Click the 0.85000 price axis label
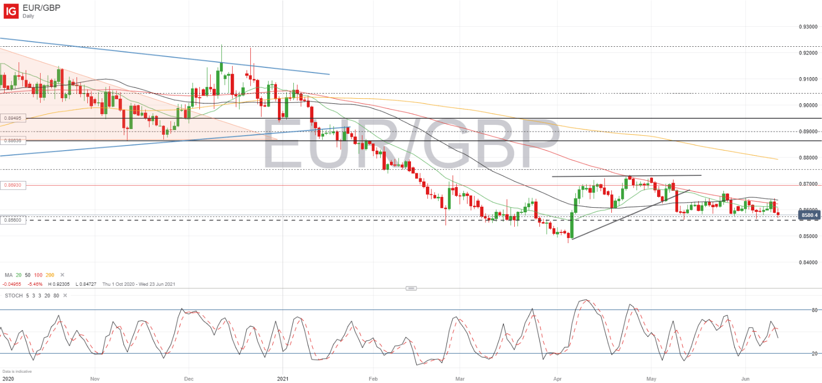This screenshot has height=383, width=822. [808, 236]
